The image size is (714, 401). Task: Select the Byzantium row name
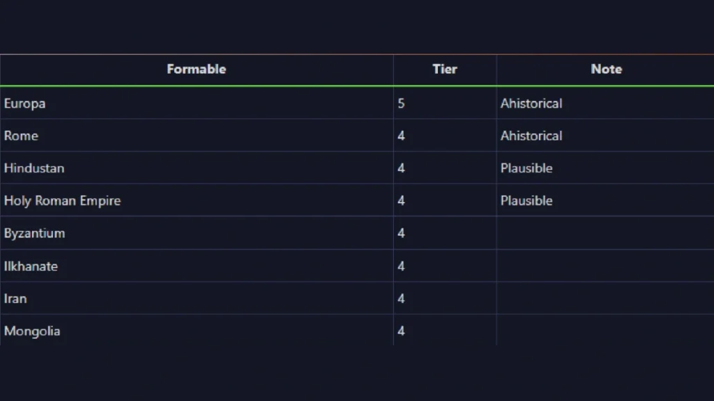[x=34, y=233]
